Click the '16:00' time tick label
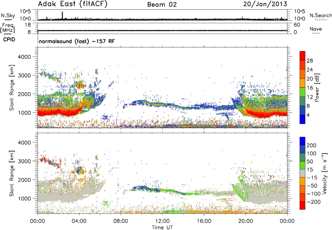332x230 pixels. 204,221
